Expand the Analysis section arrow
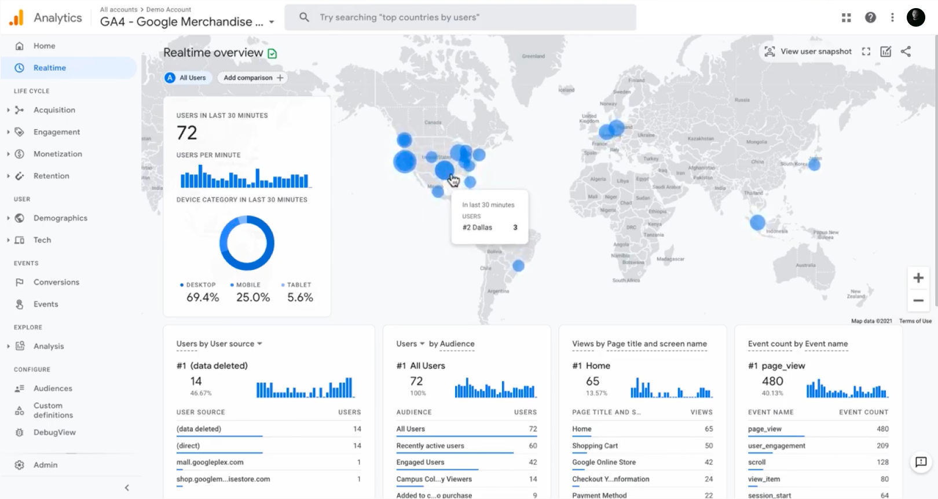Image resolution: width=938 pixels, height=499 pixels. click(x=8, y=346)
